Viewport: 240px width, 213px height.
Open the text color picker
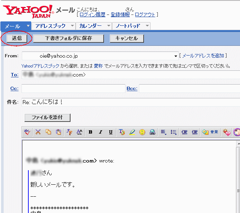(122, 132)
